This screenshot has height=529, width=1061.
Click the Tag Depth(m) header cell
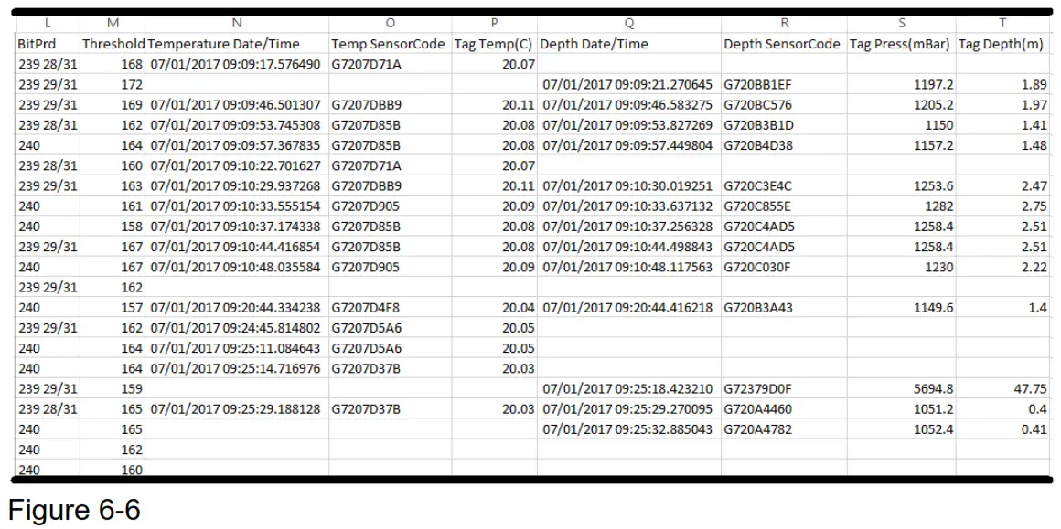(1003, 41)
